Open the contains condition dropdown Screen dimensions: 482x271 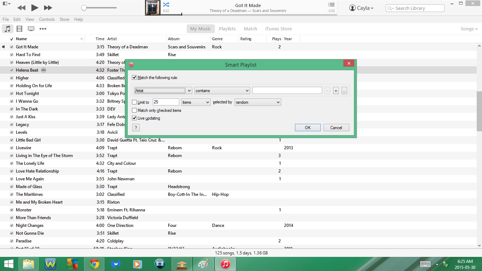[x=222, y=91]
